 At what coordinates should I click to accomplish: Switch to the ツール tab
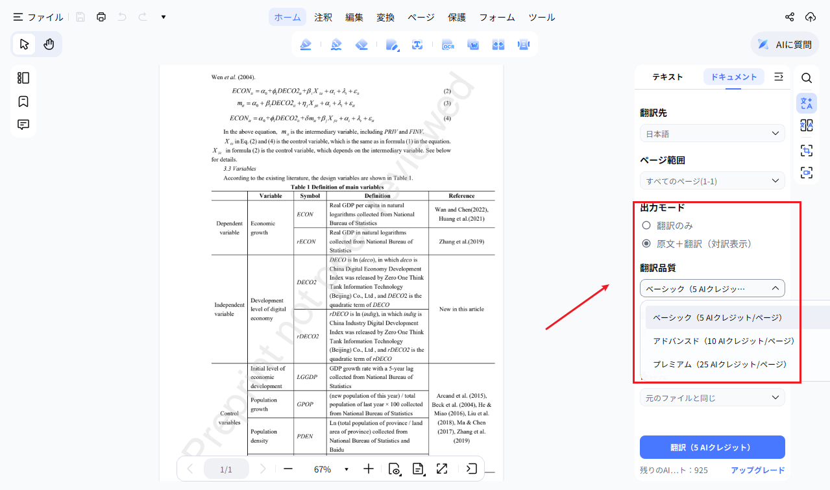click(542, 18)
